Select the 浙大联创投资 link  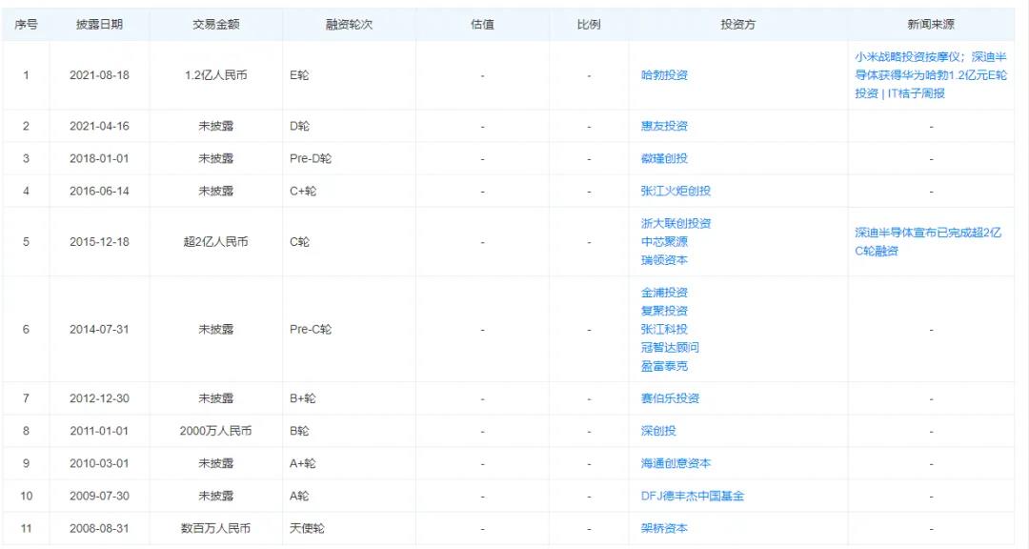(x=676, y=223)
